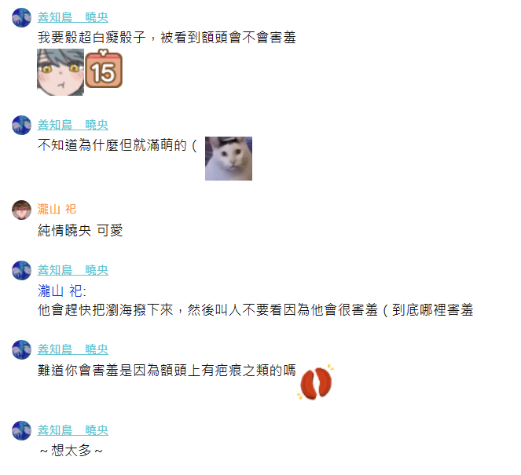The height and width of the screenshot is (475, 521).
Task: Click the red clapping hands emoticon
Action: [x=316, y=382]
